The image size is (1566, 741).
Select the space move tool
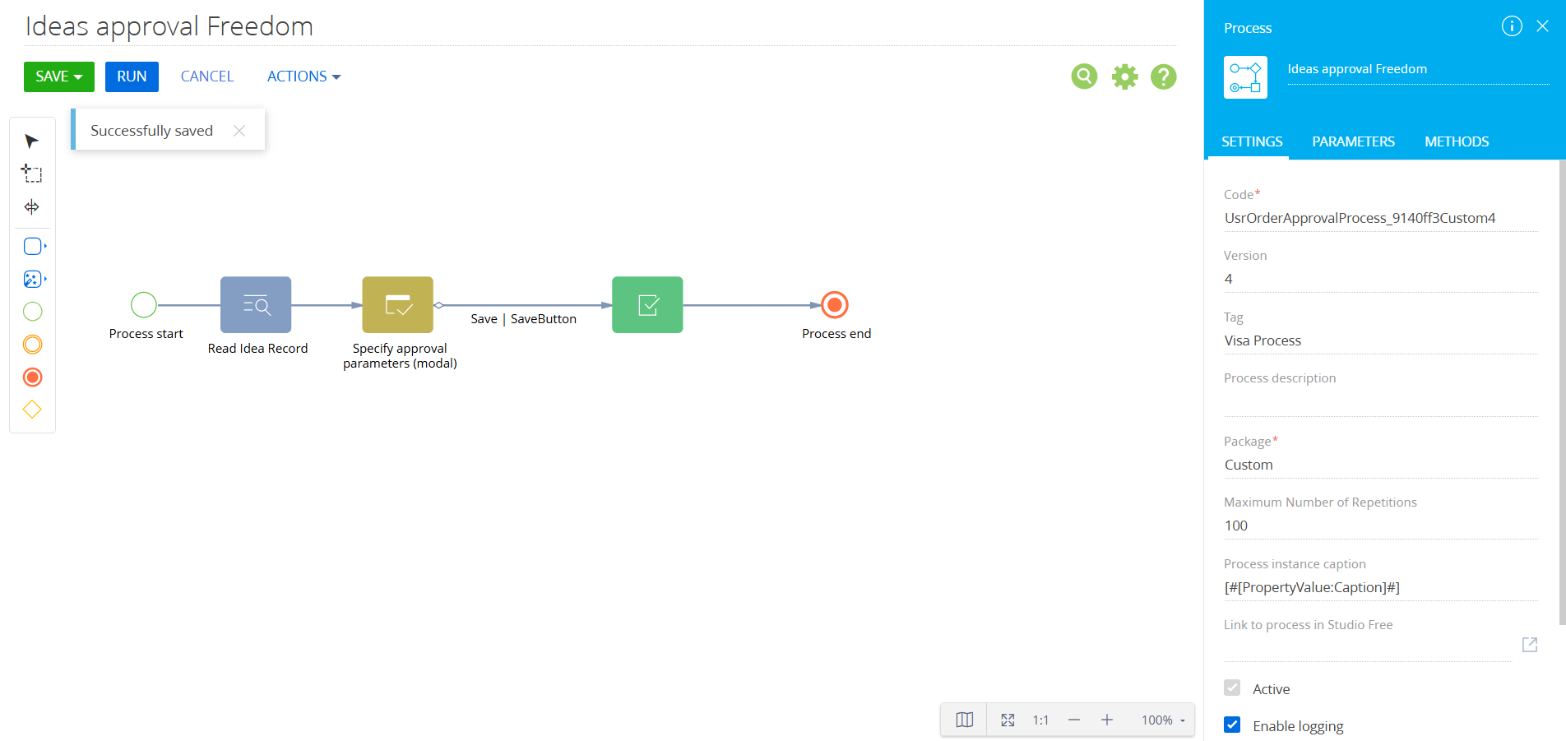[32, 207]
